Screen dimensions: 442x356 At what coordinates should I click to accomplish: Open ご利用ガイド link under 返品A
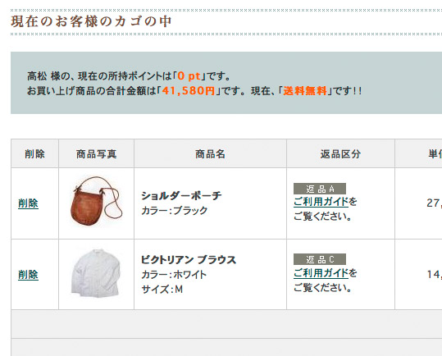[x=321, y=202]
